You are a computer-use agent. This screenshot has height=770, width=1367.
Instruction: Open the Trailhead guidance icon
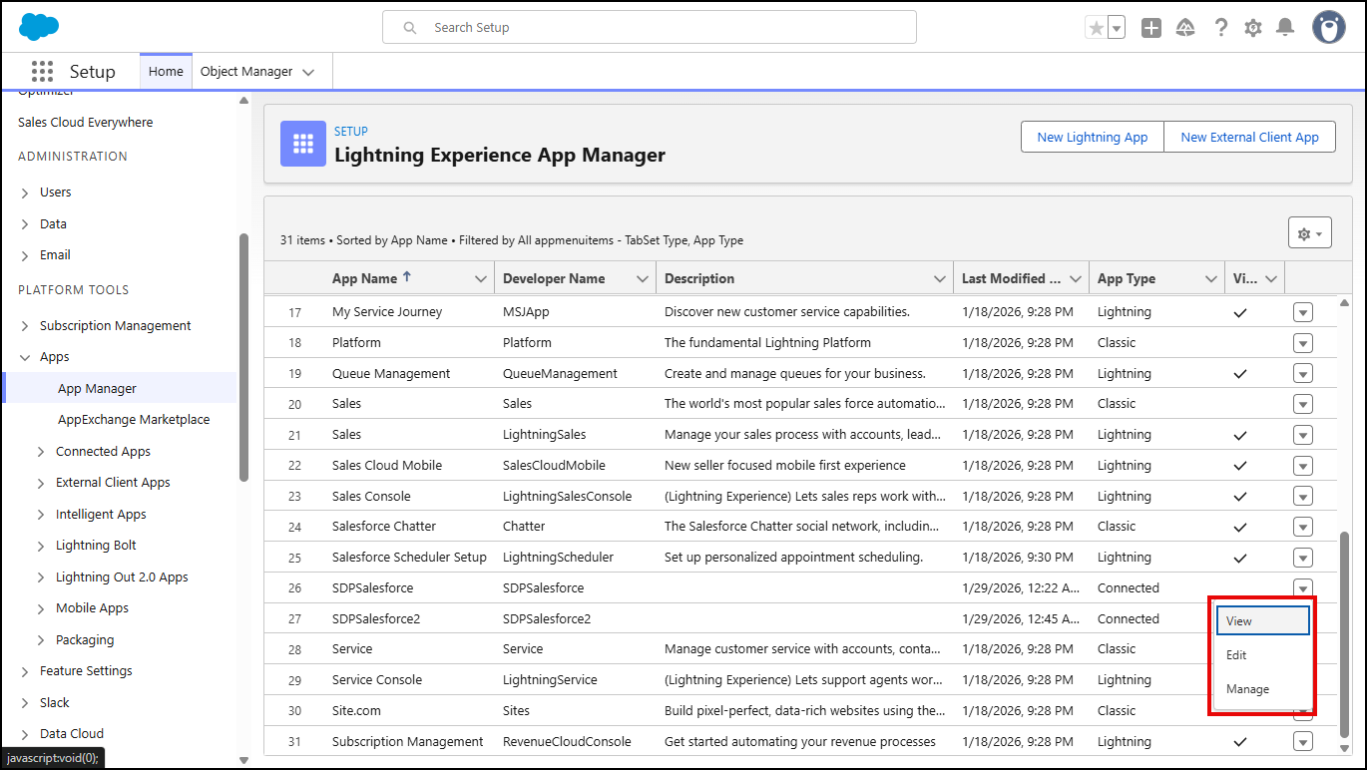[1185, 28]
